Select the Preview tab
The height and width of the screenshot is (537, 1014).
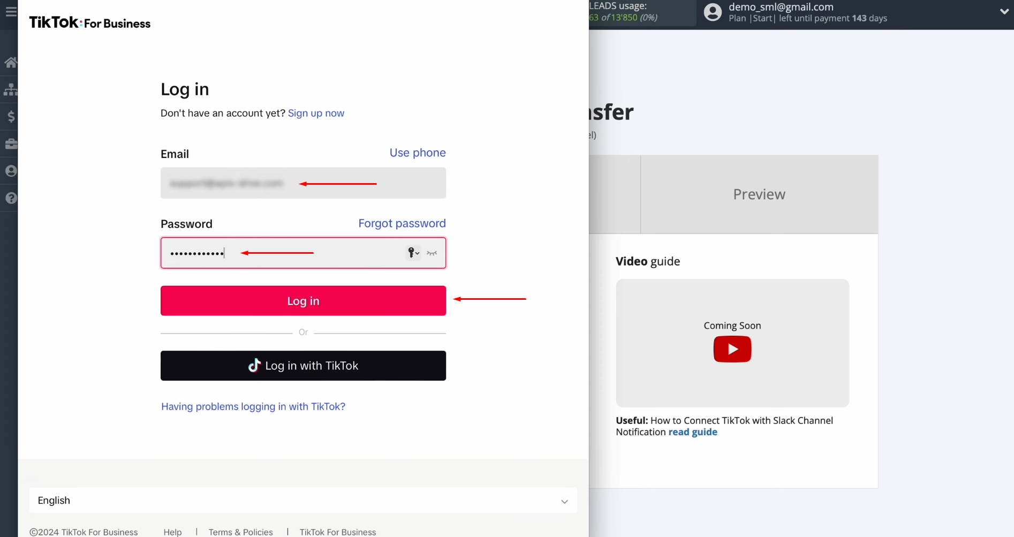759,194
